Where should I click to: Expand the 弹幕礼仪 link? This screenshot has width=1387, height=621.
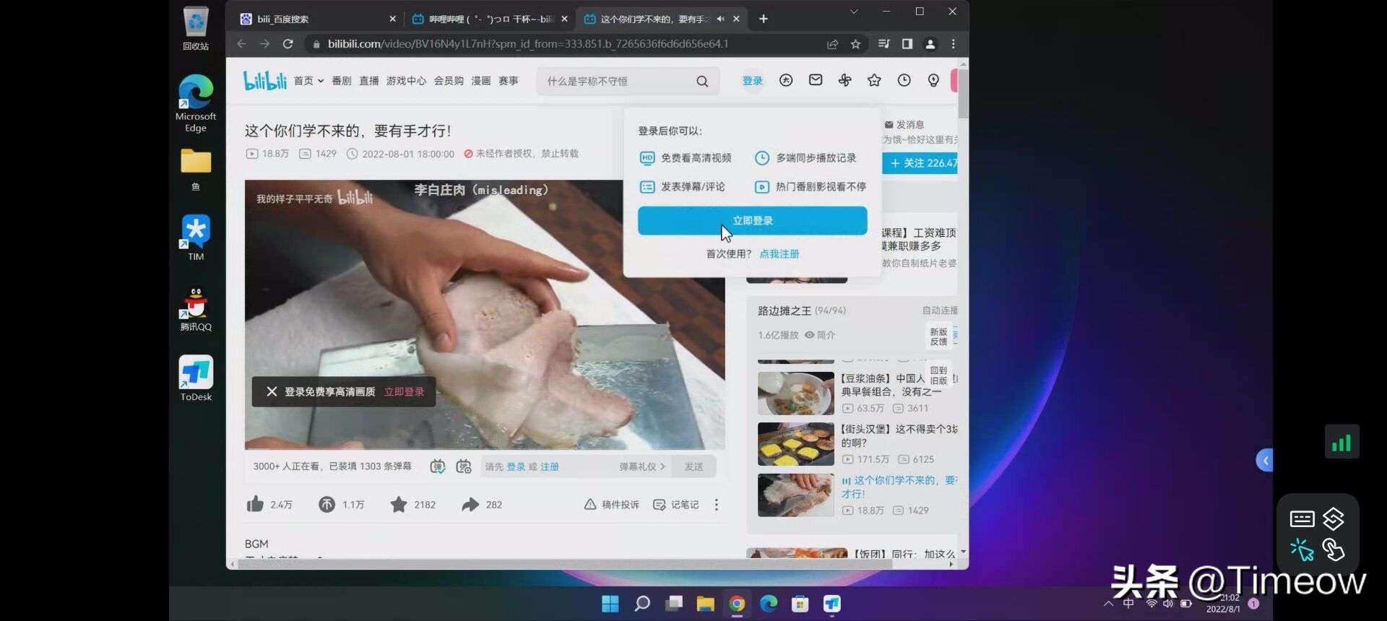pyautogui.click(x=642, y=466)
